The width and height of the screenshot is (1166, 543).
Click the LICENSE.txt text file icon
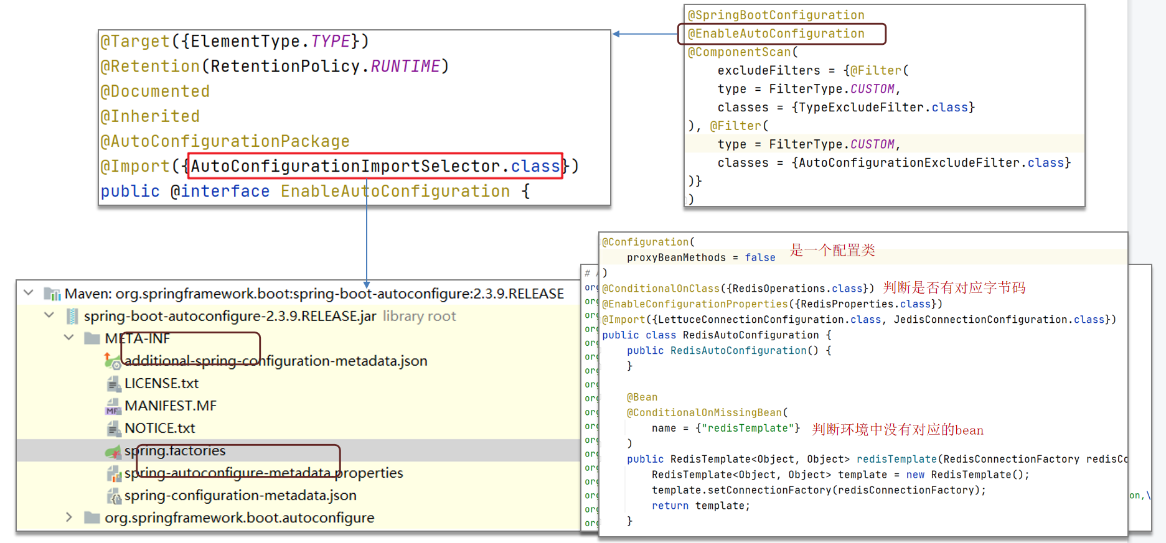pos(113,384)
